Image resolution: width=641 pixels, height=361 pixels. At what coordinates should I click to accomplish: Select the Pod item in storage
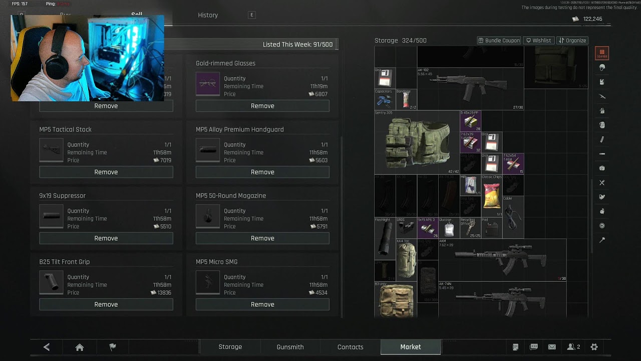(x=492, y=228)
